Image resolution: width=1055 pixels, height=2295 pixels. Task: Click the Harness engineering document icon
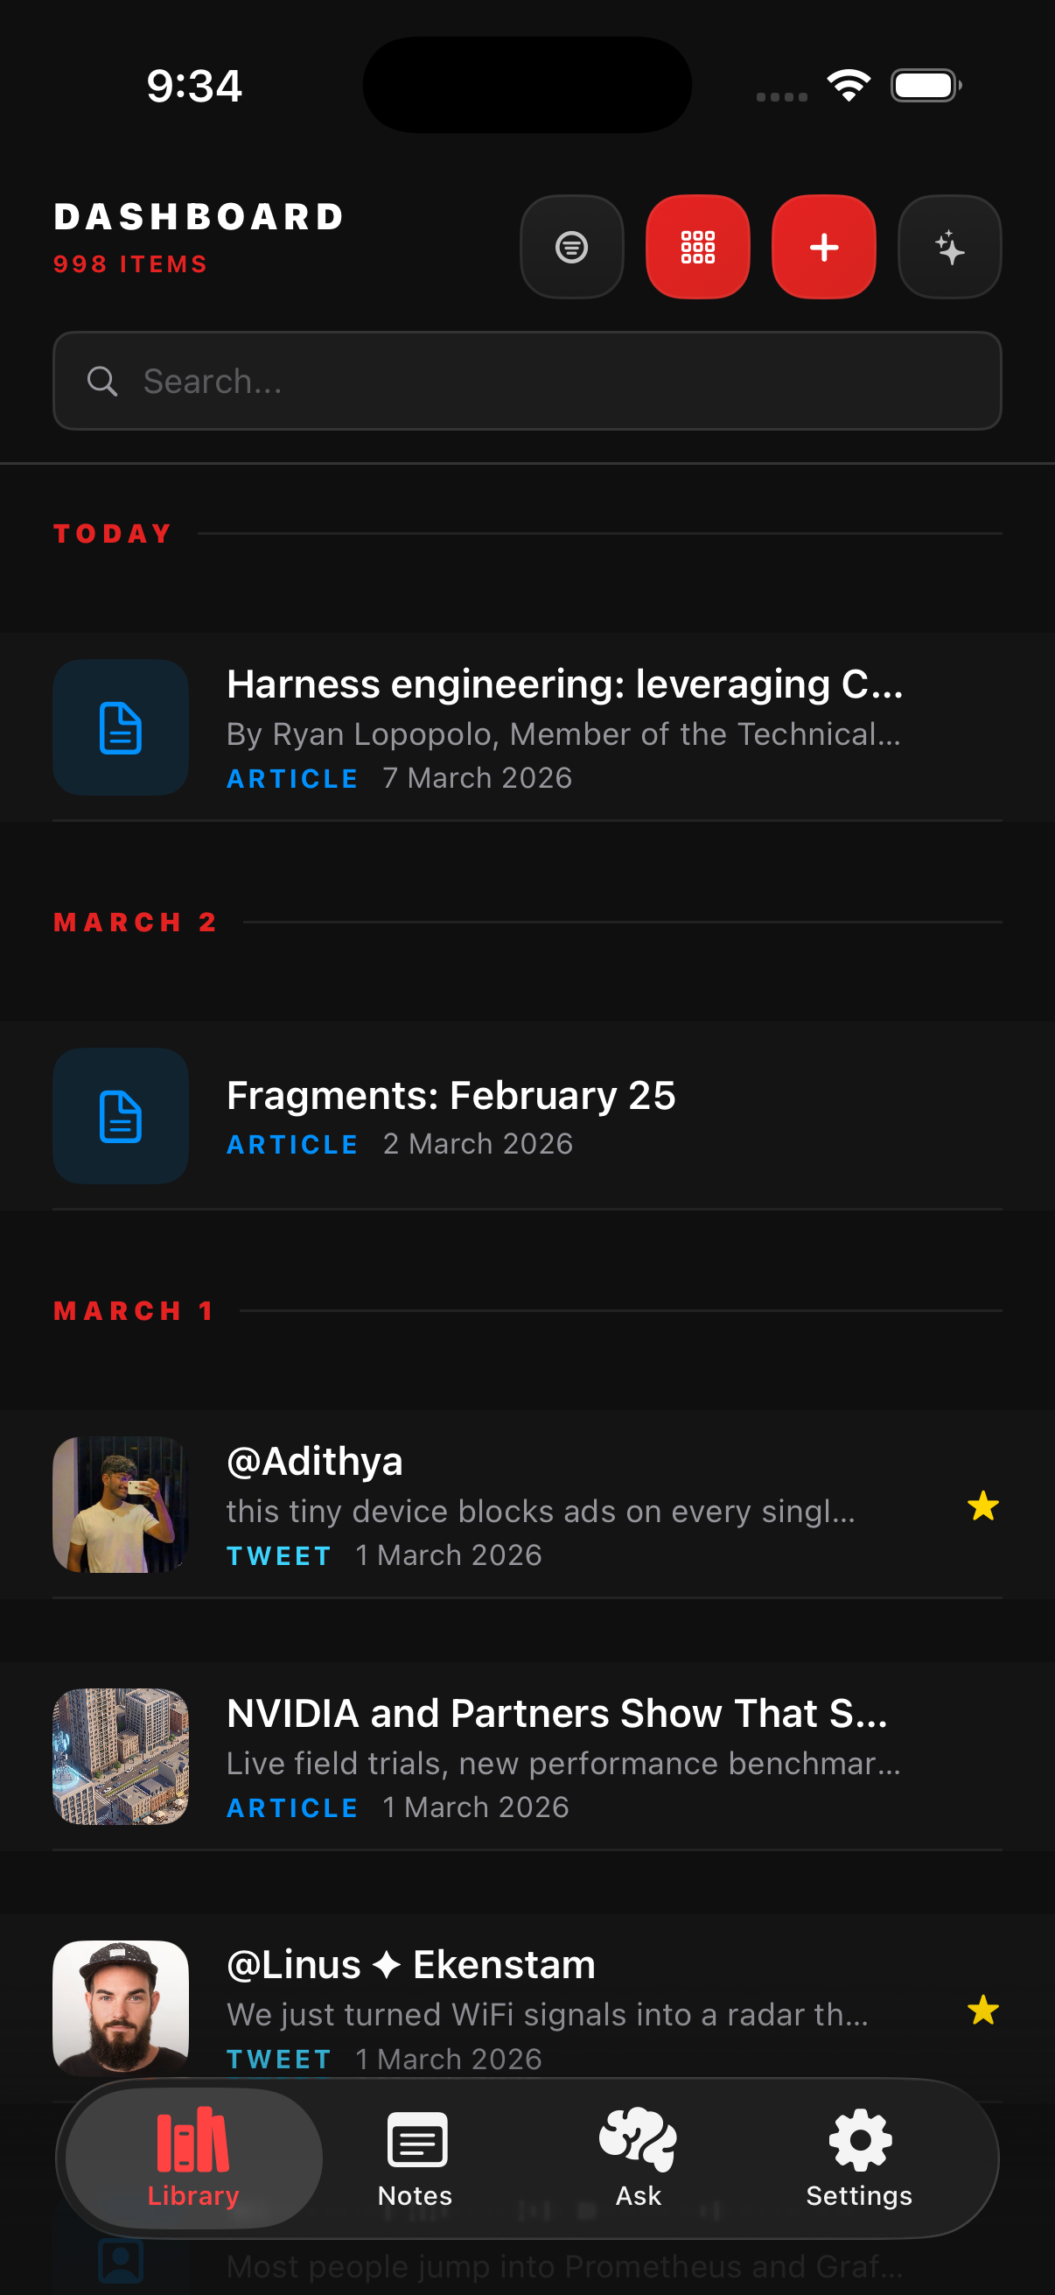pyautogui.click(x=121, y=728)
